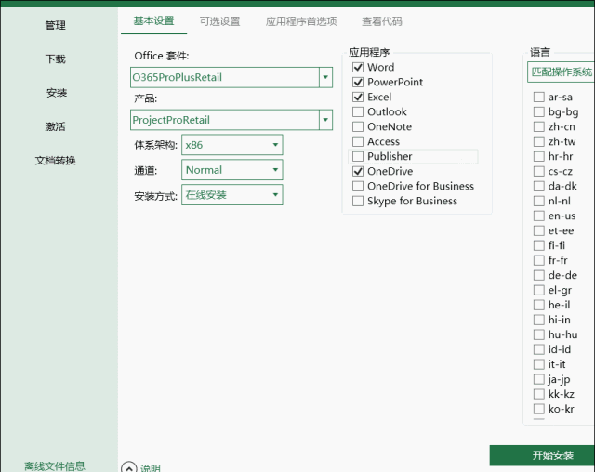595x472 pixels.
Task: Check the Publisher checkbox
Action: [x=358, y=156]
